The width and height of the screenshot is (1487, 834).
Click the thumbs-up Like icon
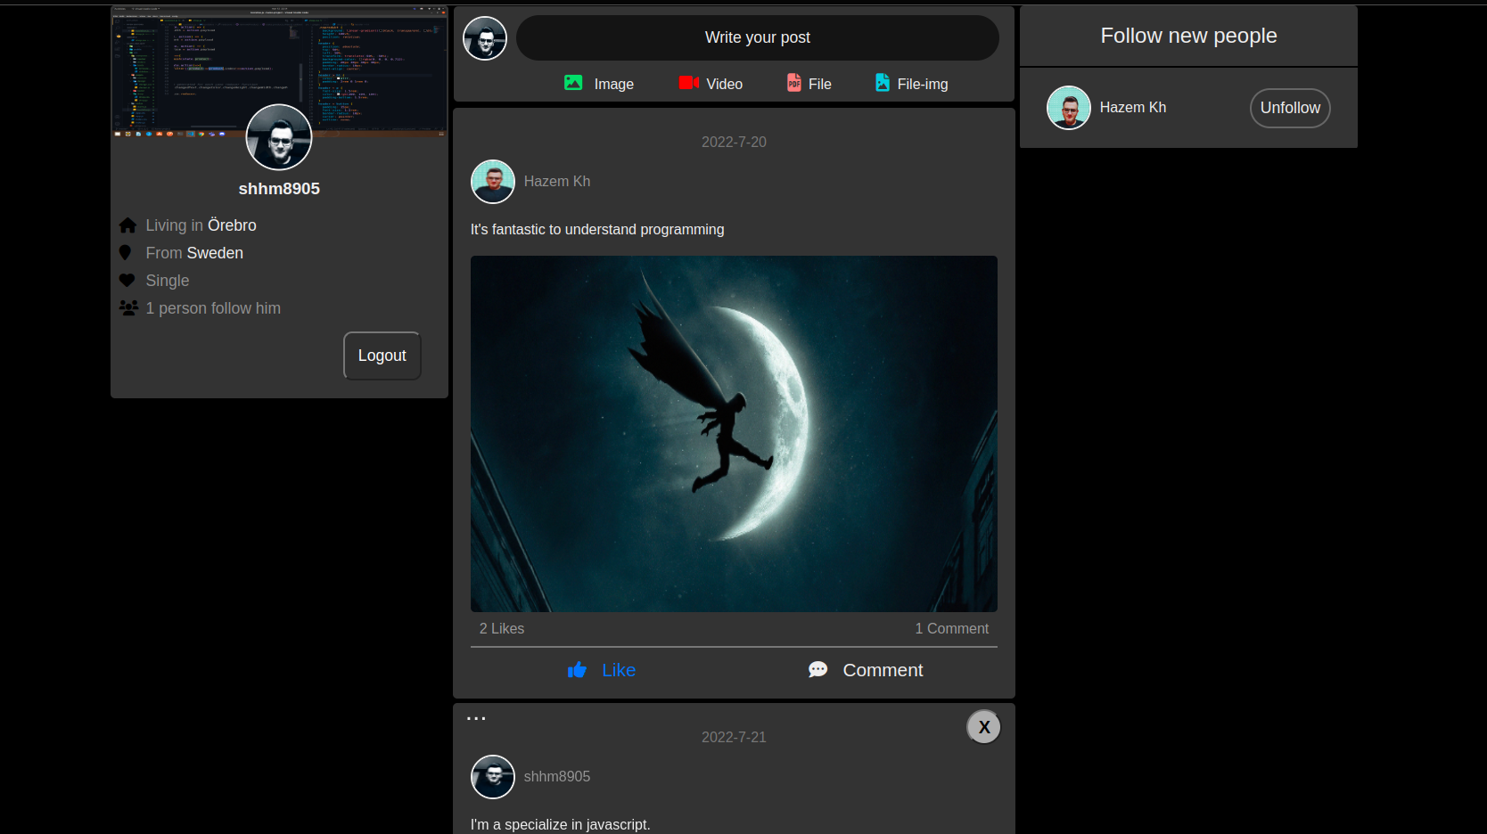click(x=577, y=669)
